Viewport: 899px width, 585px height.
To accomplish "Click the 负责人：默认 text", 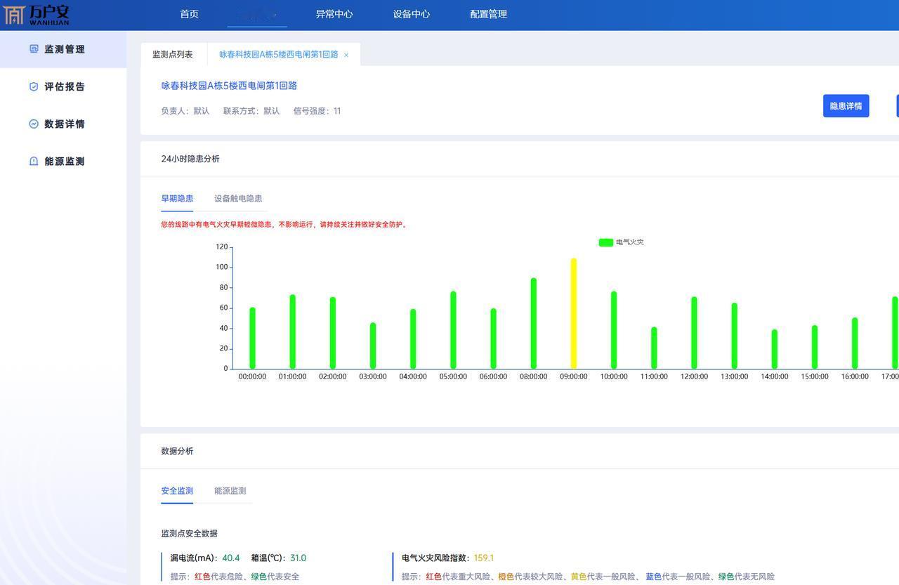I will click(x=185, y=111).
